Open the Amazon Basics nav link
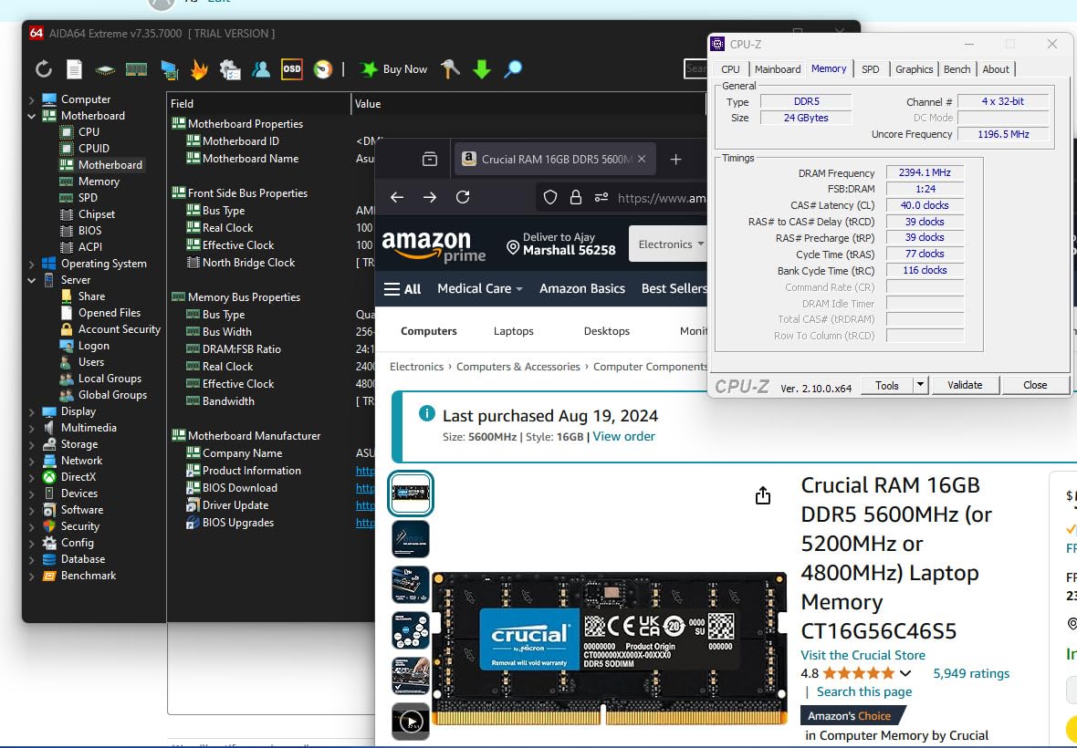 tap(581, 289)
